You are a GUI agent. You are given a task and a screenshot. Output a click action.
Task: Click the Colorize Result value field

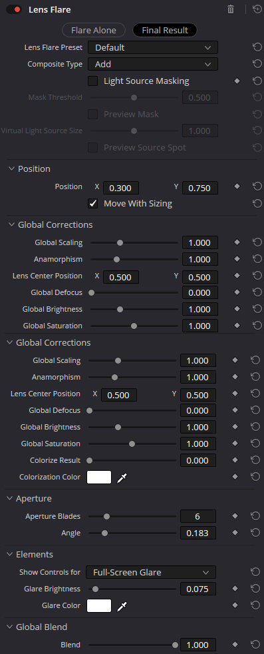[198, 460]
